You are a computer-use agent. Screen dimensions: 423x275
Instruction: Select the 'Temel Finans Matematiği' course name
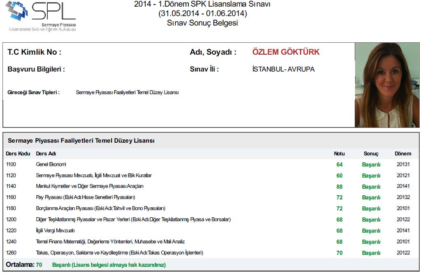(110, 242)
